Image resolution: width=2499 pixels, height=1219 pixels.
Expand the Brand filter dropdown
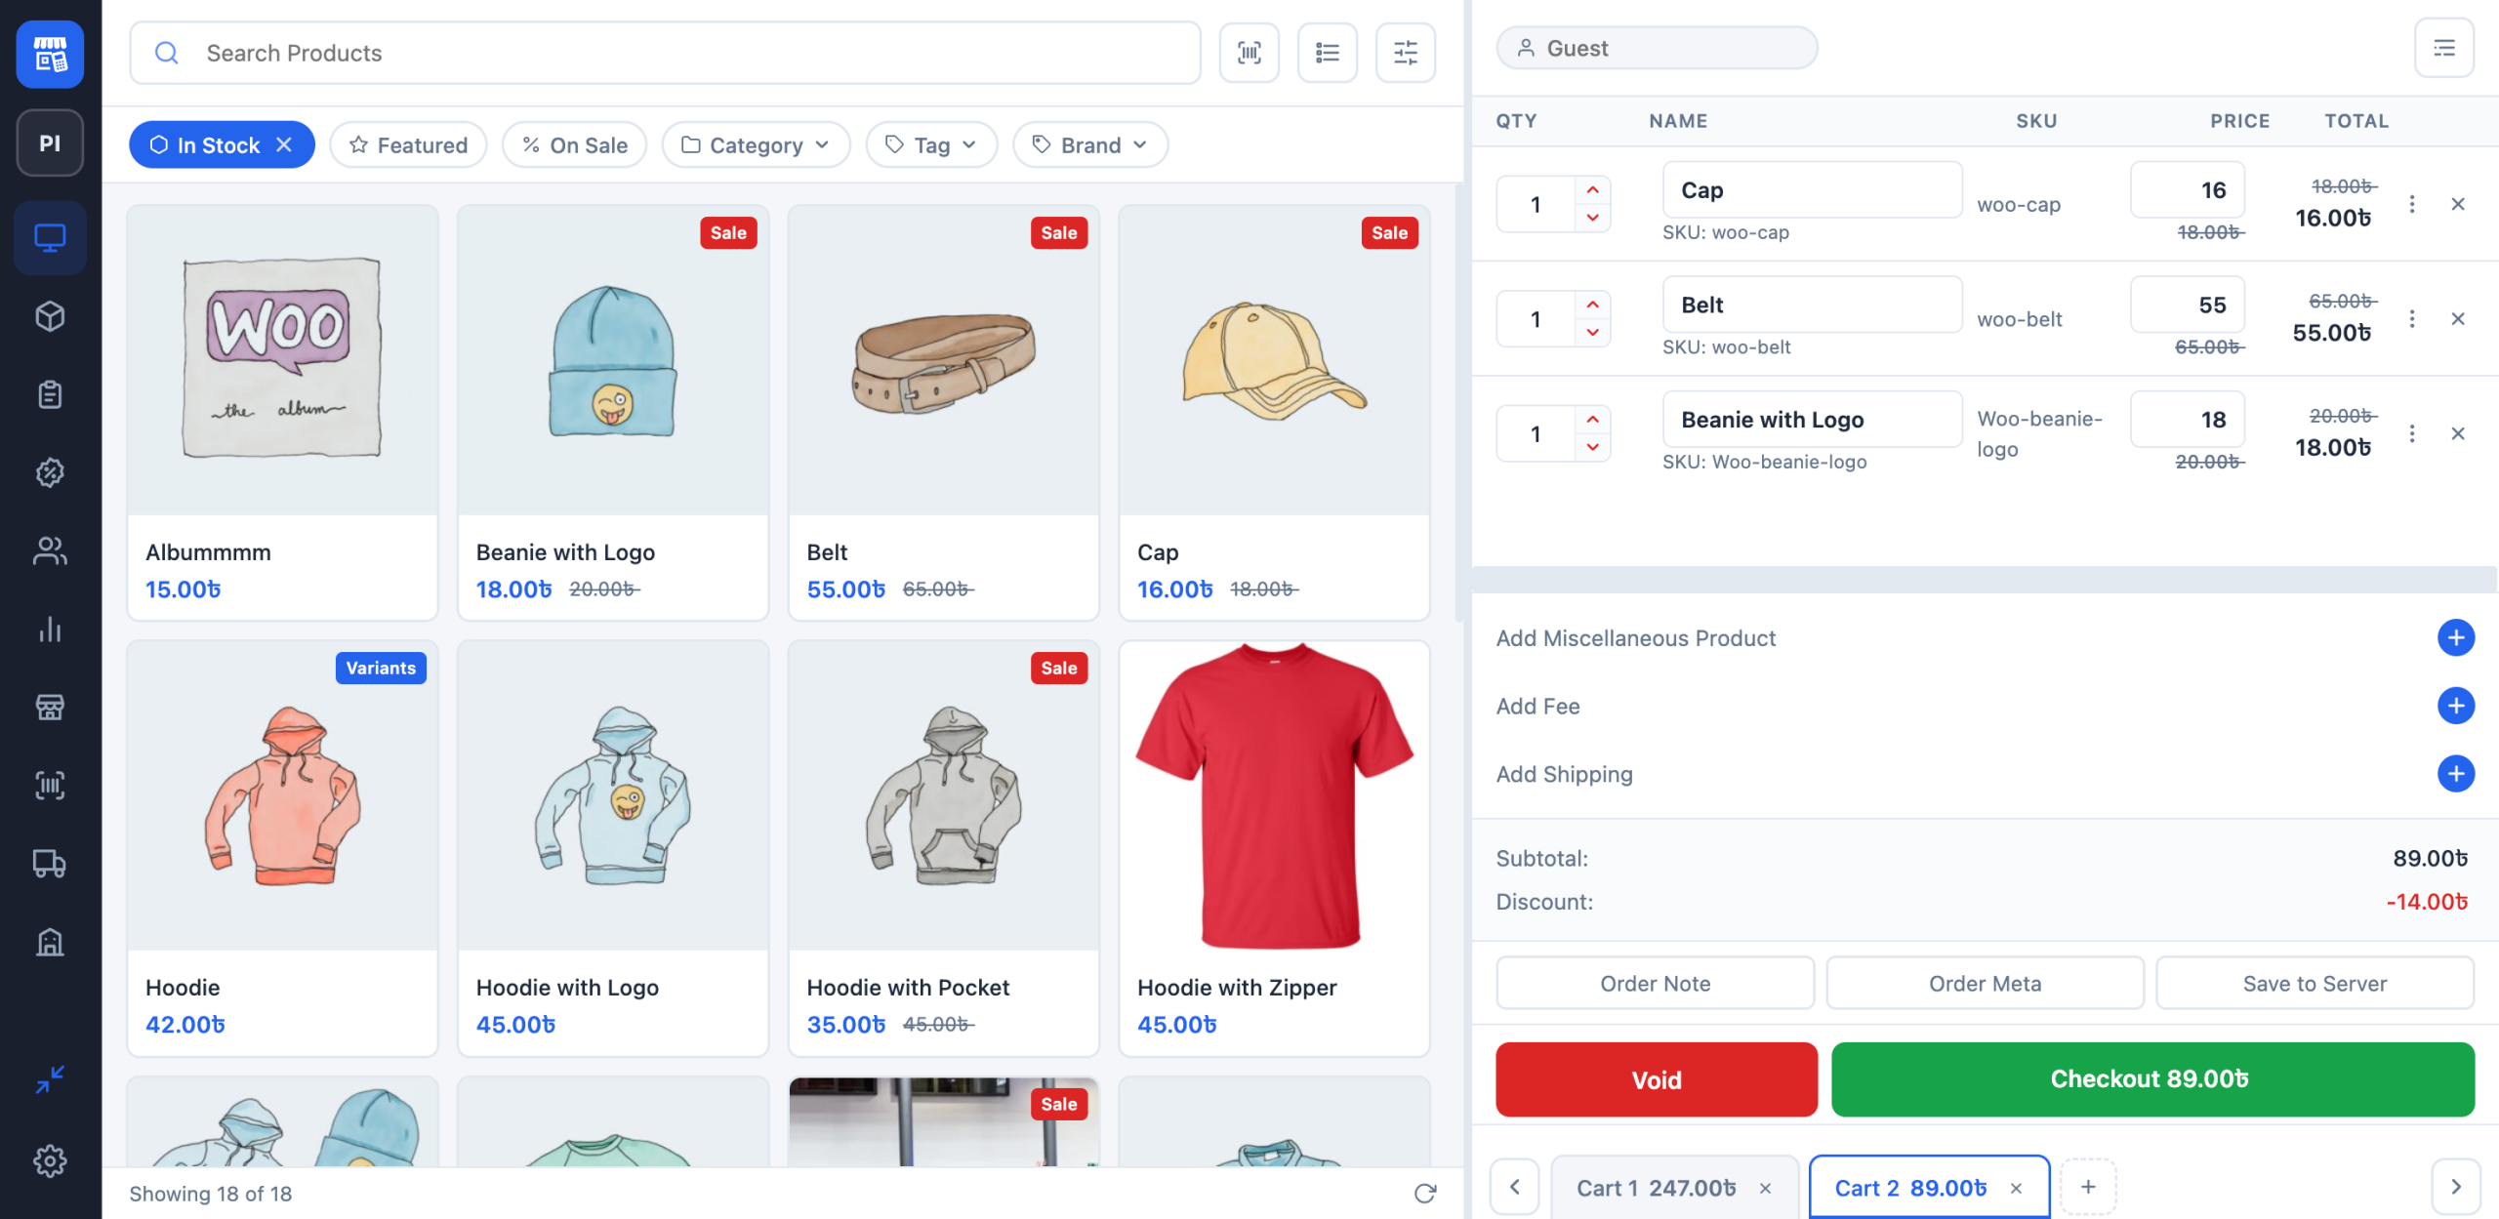click(1090, 144)
